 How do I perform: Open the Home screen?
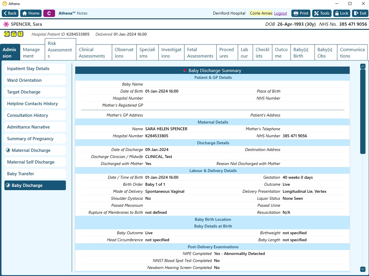31,13
